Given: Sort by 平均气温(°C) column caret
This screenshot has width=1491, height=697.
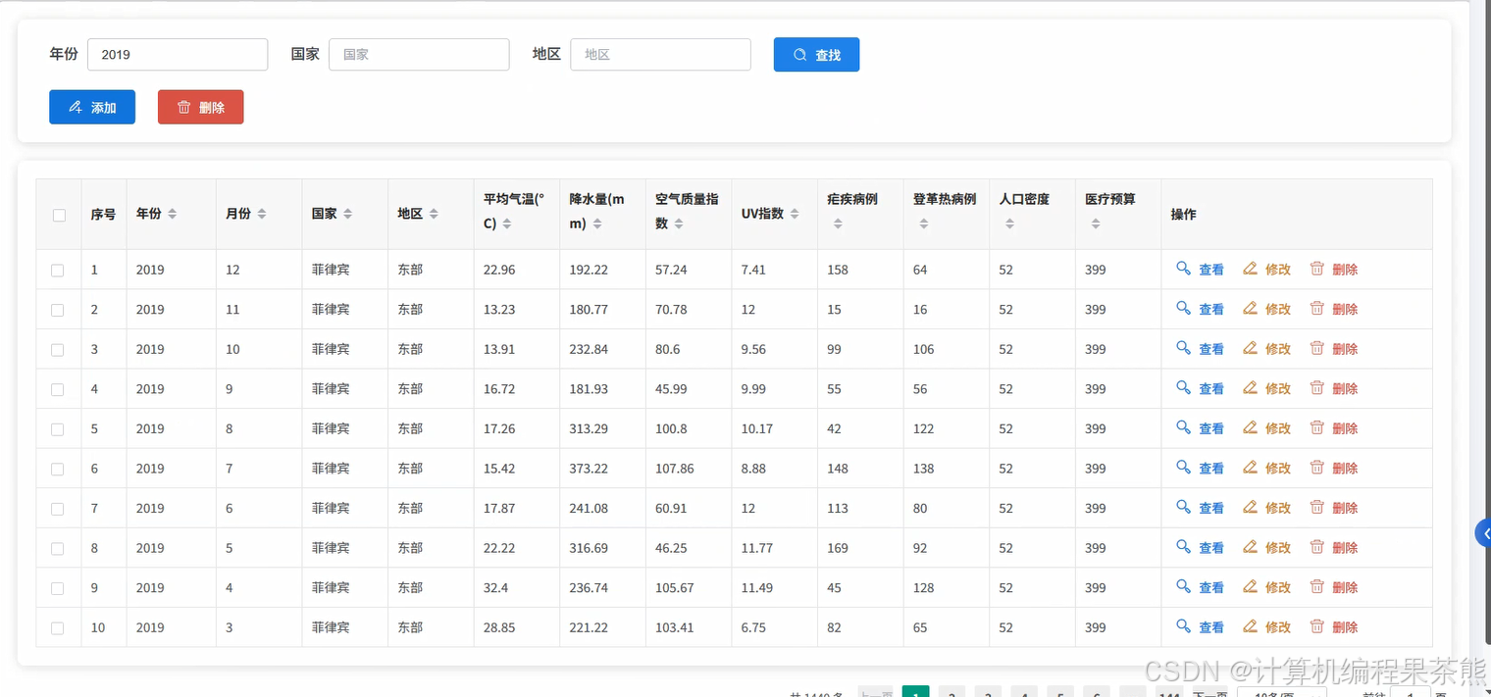Looking at the screenshot, I should point(507,224).
